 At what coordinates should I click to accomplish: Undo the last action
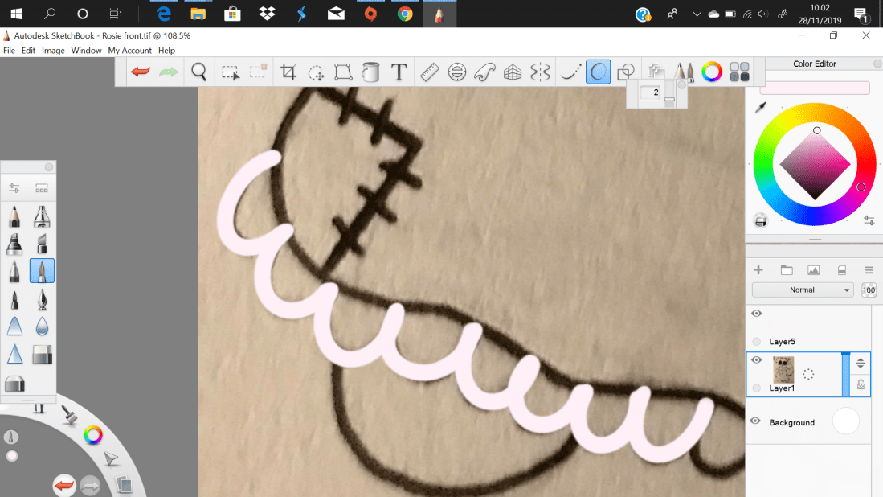click(x=139, y=72)
